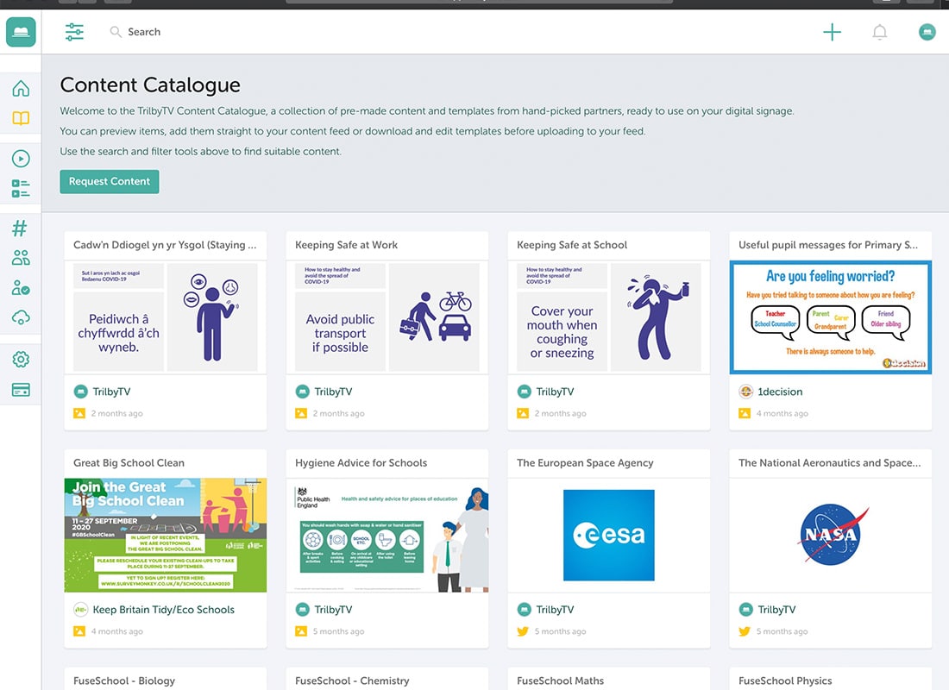The height and width of the screenshot is (690, 949).
Task: Open the cloud icon in sidebar
Action: [21, 317]
